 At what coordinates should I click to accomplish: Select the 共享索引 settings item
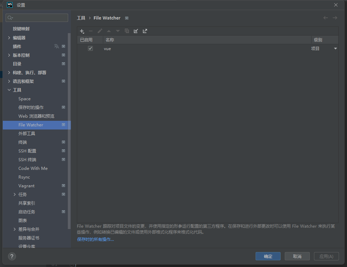point(27,203)
